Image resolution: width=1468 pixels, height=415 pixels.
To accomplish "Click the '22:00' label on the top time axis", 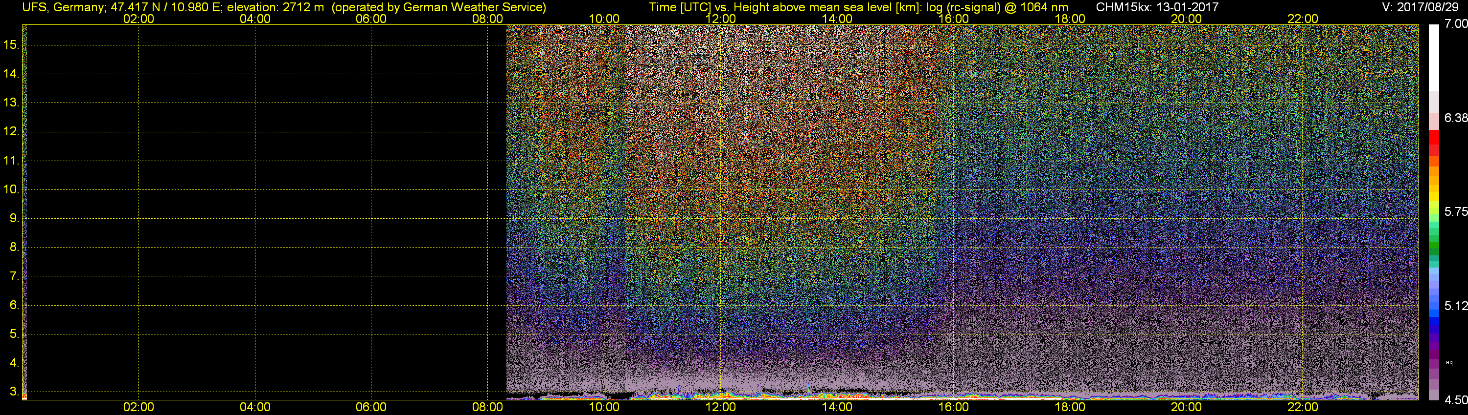I will click(1303, 19).
